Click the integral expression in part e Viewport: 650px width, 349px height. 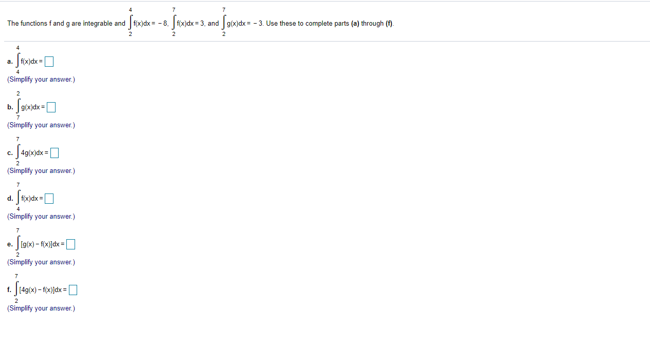tap(39, 244)
